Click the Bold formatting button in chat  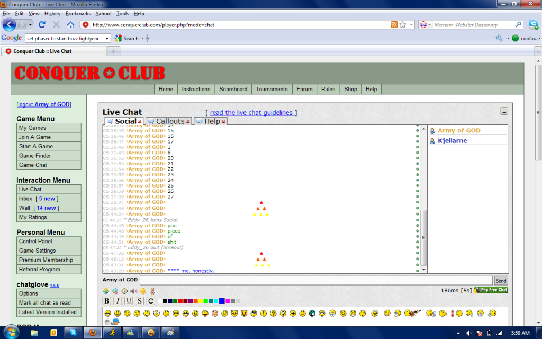pos(107,301)
